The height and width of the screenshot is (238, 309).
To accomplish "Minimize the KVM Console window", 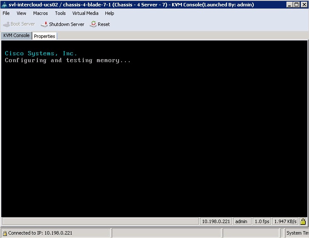I will 289,5.
